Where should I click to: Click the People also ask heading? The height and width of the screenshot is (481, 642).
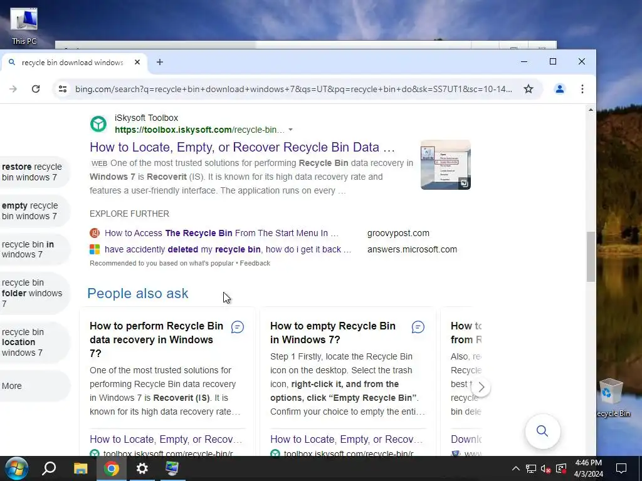point(137,293)
